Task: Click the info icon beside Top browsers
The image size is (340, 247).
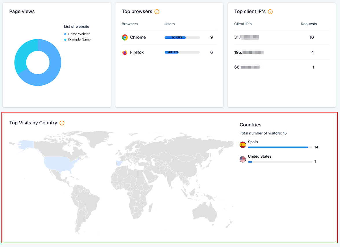Action: click(x=157, y=12)
